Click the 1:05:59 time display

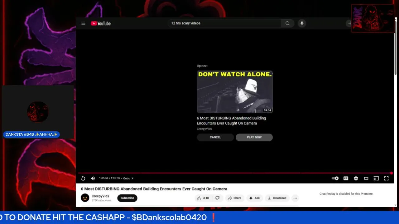[x=109, y=178]
